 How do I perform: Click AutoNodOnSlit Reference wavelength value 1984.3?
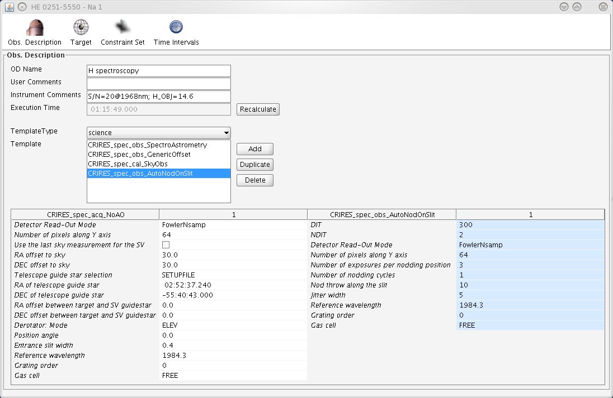point(530,305)
